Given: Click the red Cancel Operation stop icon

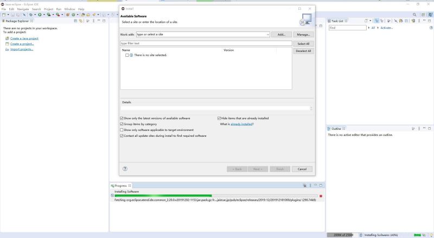Looking at the screenshot, I should pyautogui.click(x=321, y=196).
